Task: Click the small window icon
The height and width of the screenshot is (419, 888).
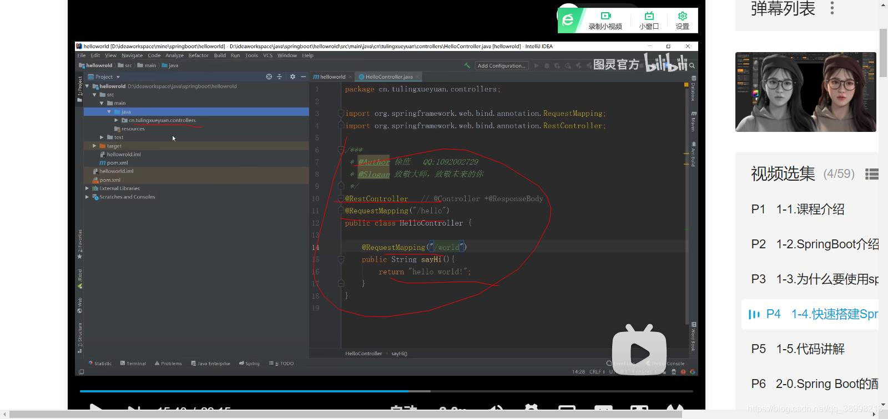Action: coord(649,16)
